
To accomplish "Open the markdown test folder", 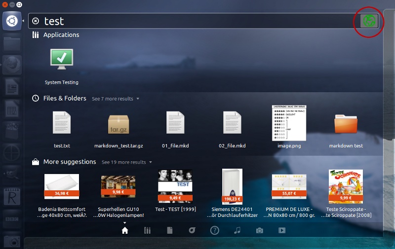I will tap(346, 123).
